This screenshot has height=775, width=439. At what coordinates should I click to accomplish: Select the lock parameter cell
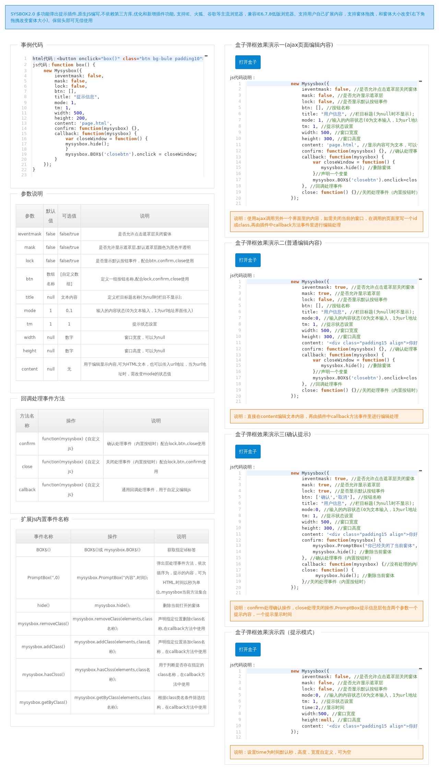click(29, 261)
